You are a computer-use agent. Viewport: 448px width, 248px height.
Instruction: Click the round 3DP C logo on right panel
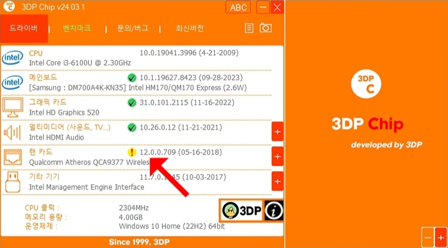[366, 83]
